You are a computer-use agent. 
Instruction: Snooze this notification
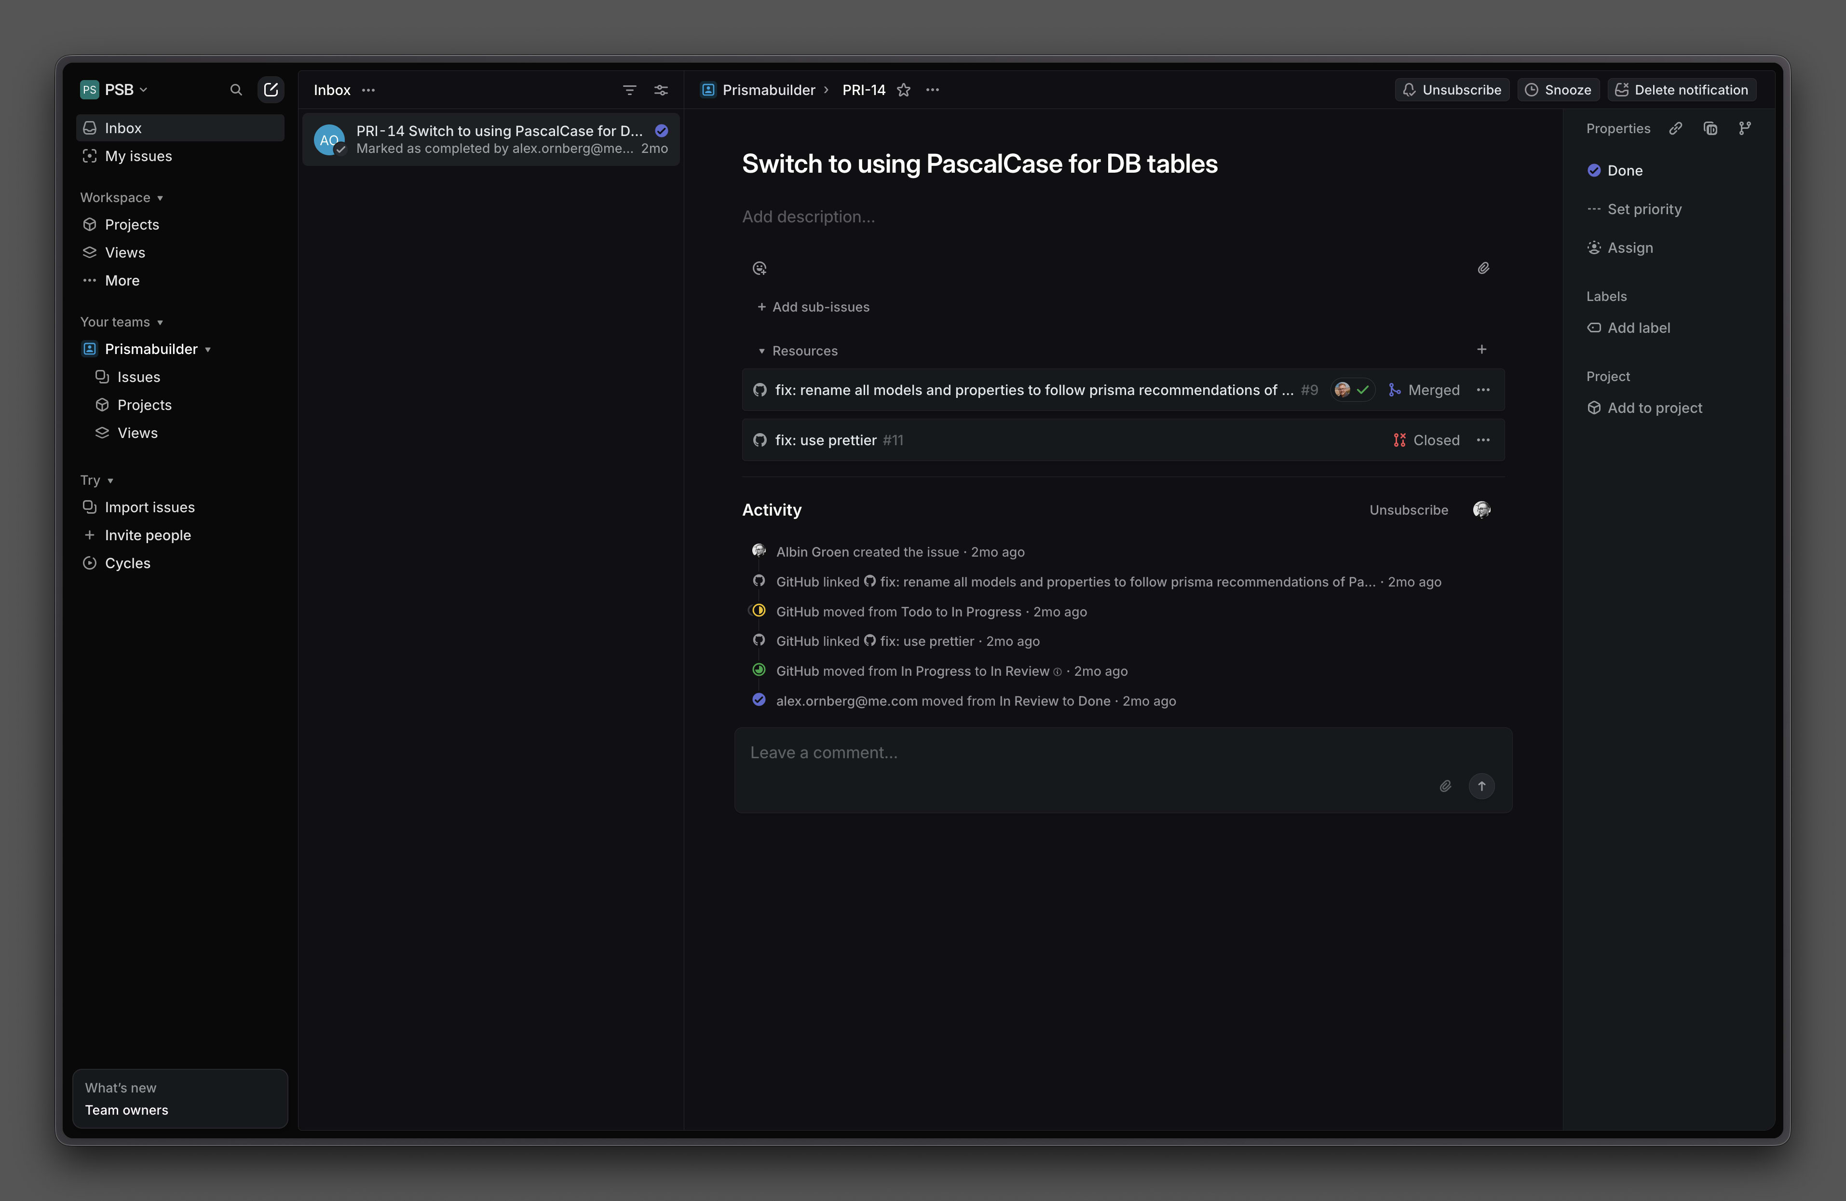pyautogui.click(x=1558, y=90)
